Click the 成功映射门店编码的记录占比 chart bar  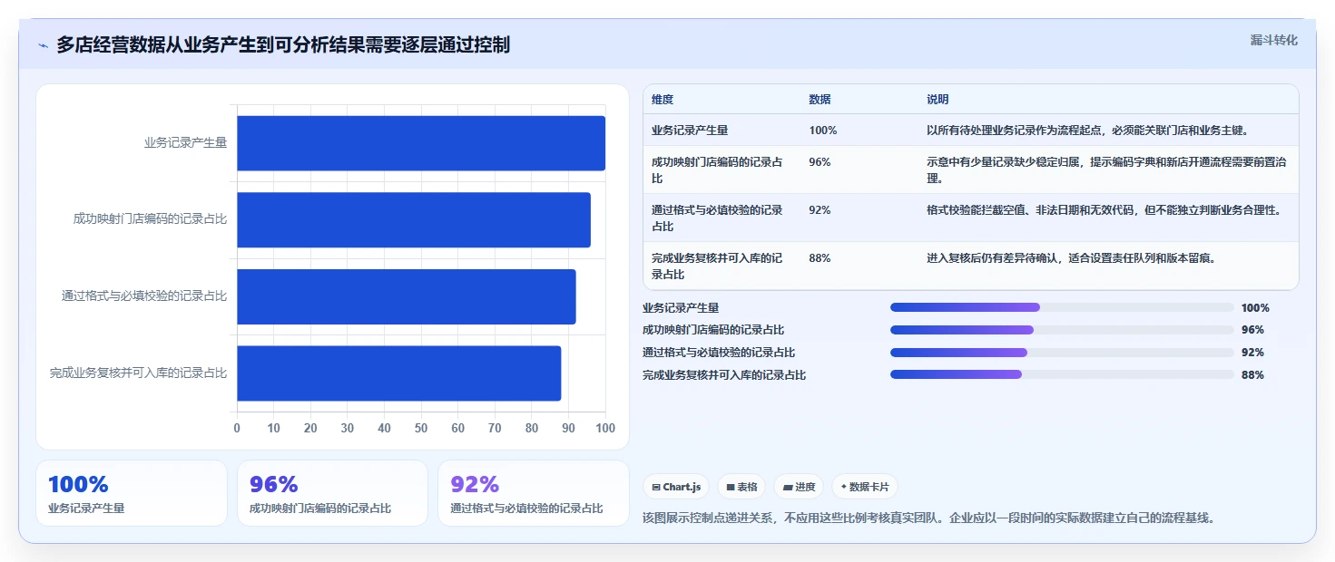coord(414,219)
